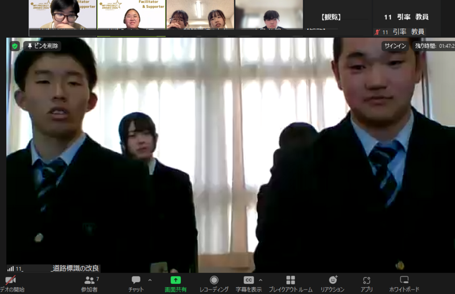Remove pin with ピンを削除 button
The width and height of the screenshot is (455, 294).
(x=43, y=46)
